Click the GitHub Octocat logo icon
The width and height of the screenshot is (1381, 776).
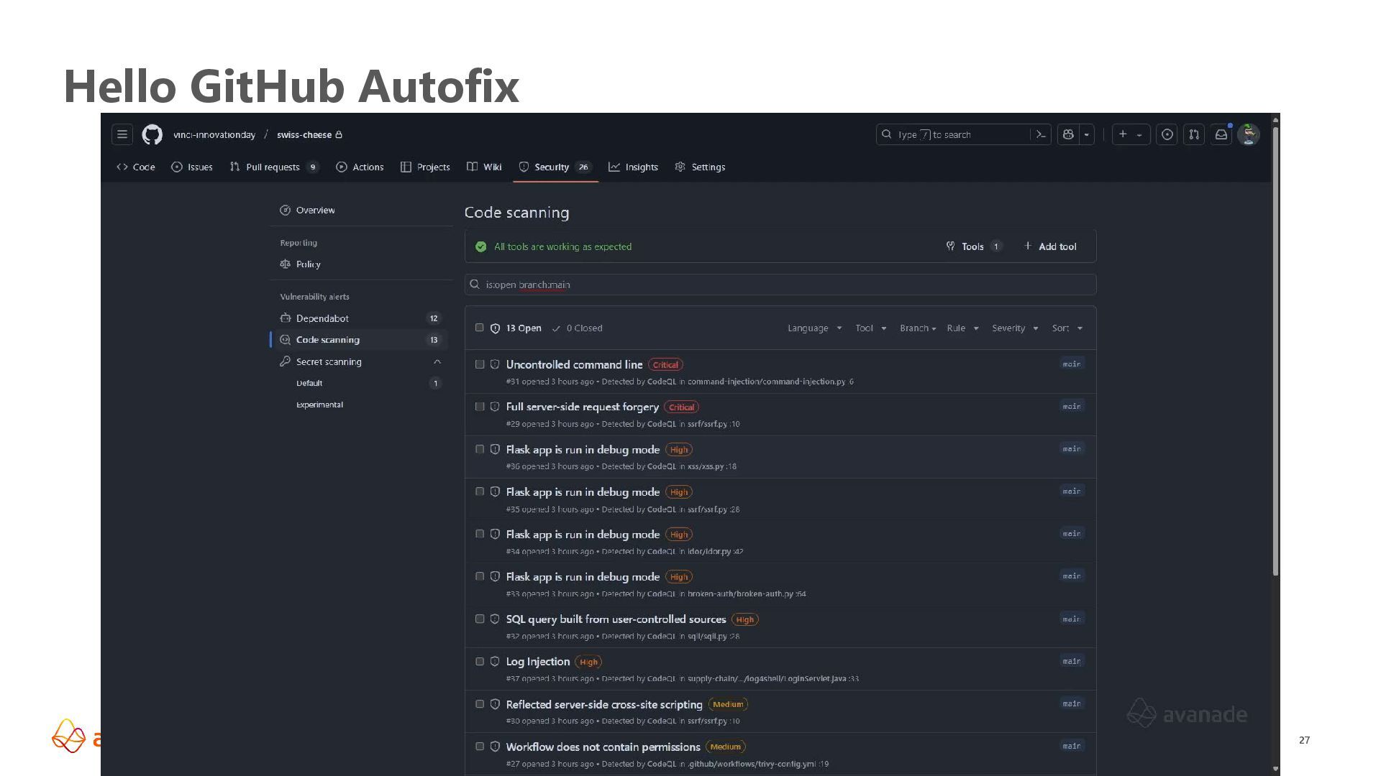[152, 134]
